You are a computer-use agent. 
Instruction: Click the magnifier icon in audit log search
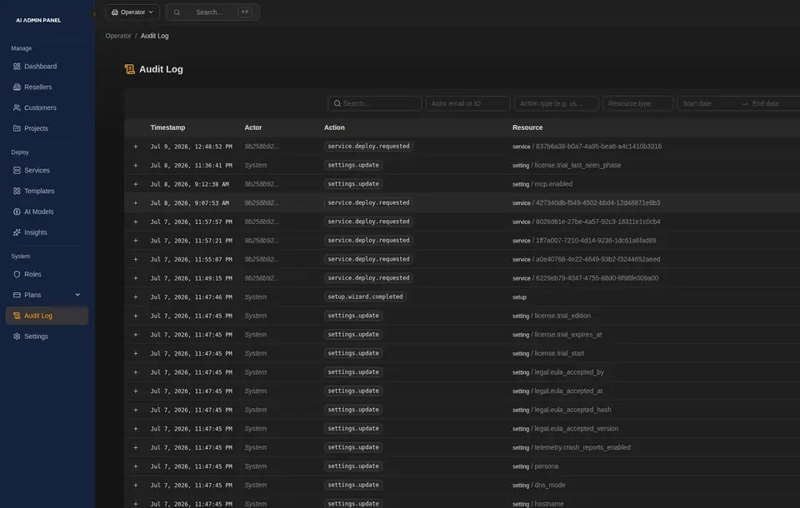(x=337, y=103)
